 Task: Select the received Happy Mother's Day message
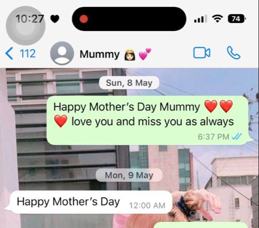click(88, 202)
